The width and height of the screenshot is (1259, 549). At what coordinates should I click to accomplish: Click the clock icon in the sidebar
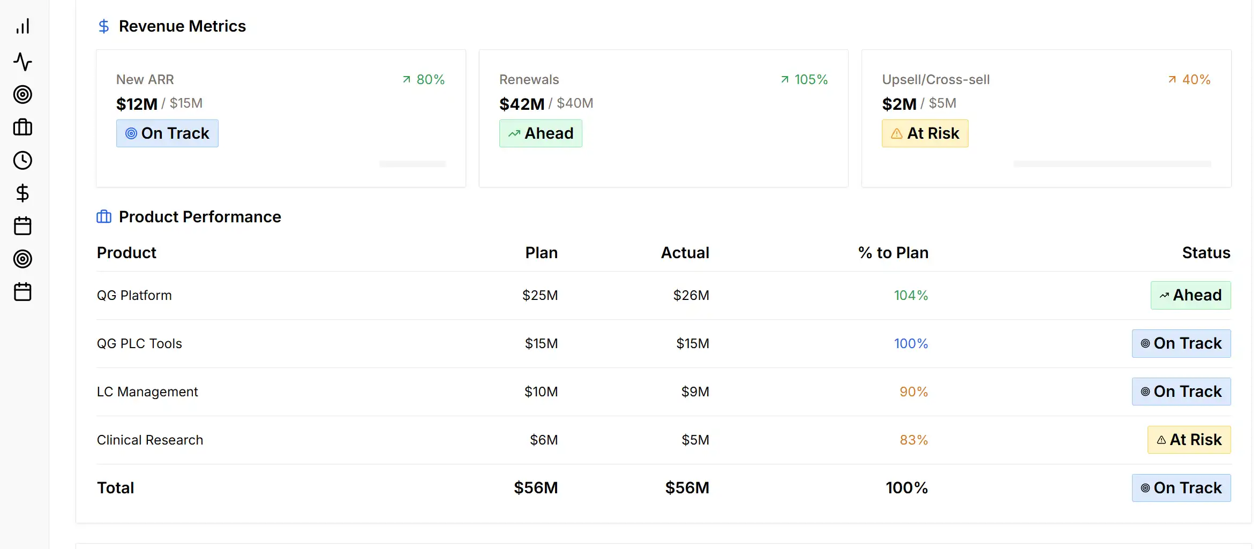(x=23, y=161)
